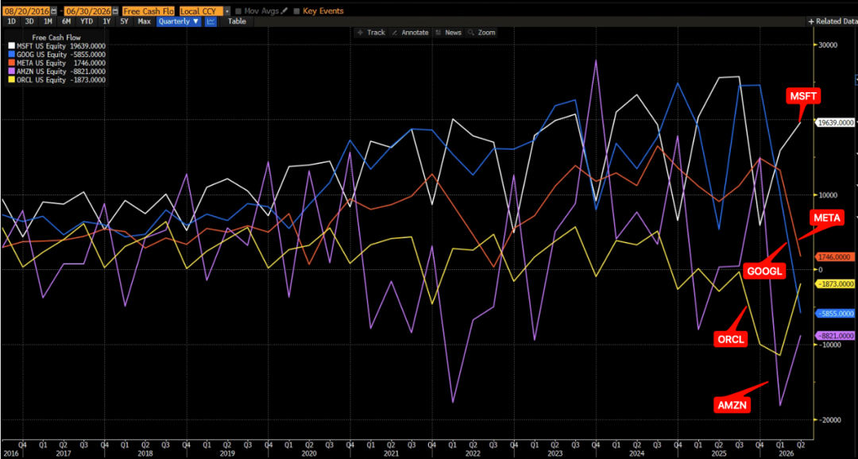
Task: Select the ORCL US Equity legend row
Action: click(x=56, y=80)
